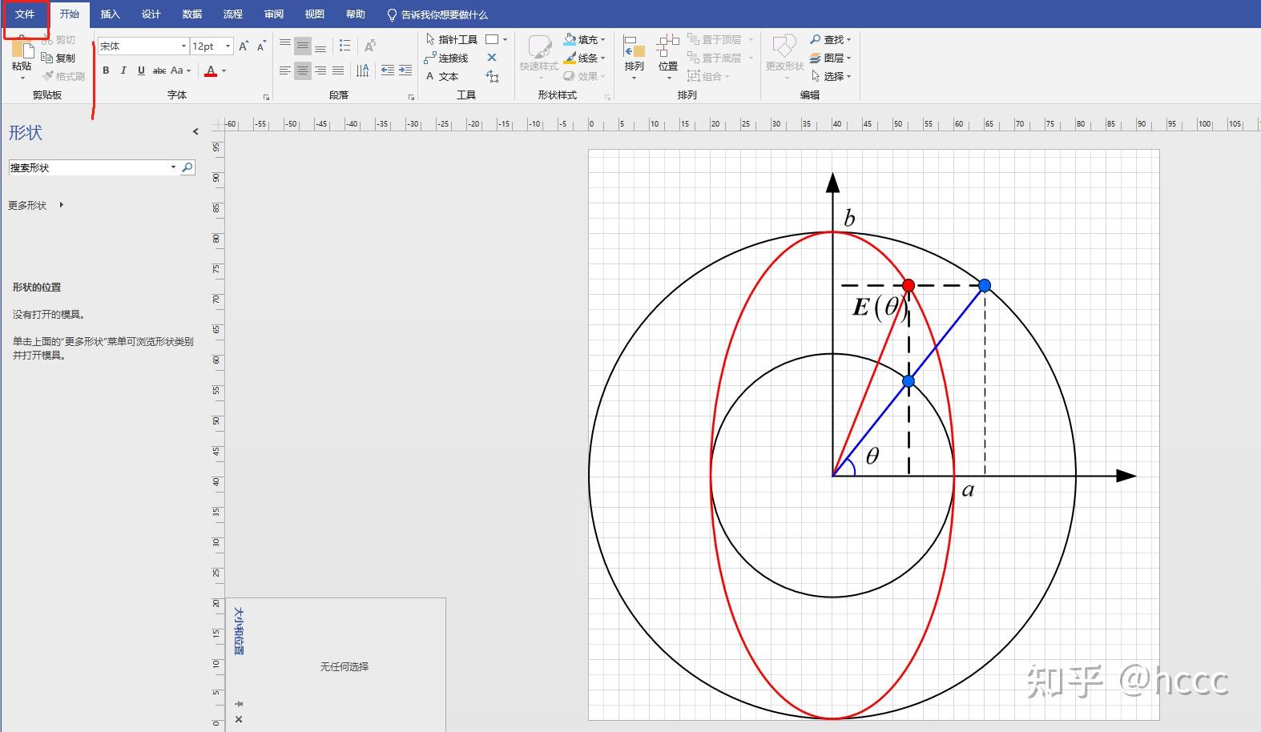Set text align left
Viewport: 1261px width, 732px height.
point(285,70)
